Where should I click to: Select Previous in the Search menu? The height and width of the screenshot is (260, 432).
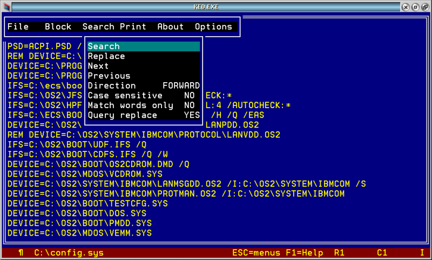click(109, 76)
